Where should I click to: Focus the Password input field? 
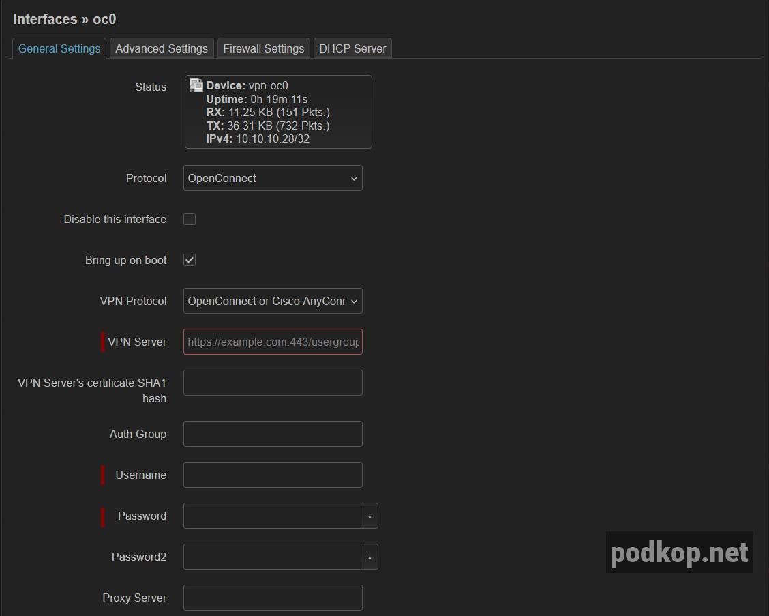tap(272, 516)
